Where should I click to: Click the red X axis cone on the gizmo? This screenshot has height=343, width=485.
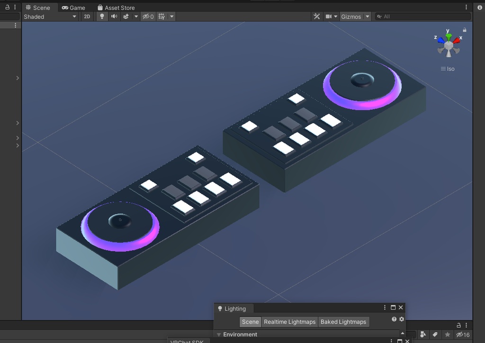coord(456,40)
